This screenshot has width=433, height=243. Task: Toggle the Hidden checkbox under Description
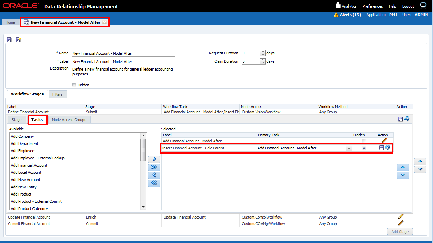[x=74, y=85]
